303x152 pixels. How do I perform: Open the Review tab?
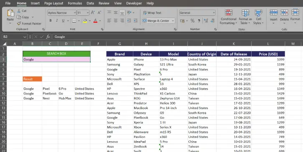[x=104, y=3]
